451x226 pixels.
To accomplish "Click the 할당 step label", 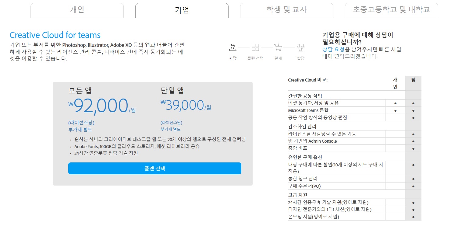I will [x=300, y=58].
